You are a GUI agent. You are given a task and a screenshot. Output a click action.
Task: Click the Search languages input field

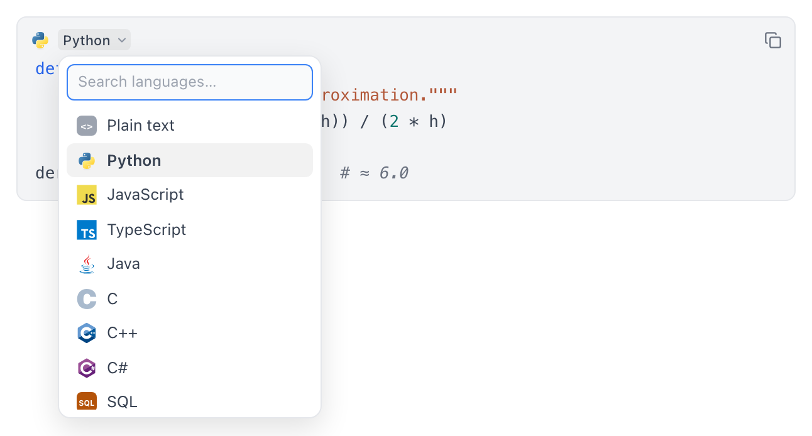point(190,82)
